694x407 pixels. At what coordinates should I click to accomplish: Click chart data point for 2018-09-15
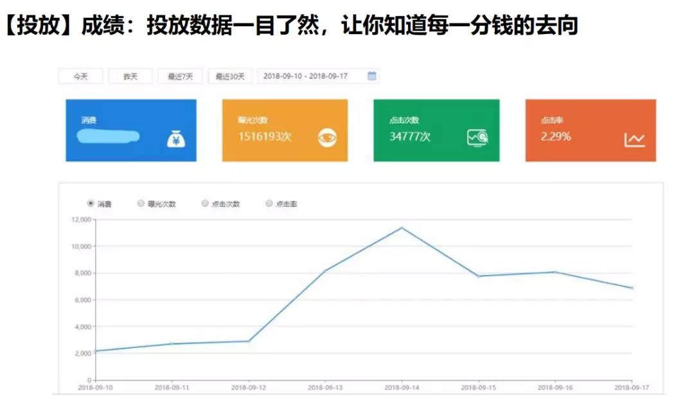[x=479, y=276]
